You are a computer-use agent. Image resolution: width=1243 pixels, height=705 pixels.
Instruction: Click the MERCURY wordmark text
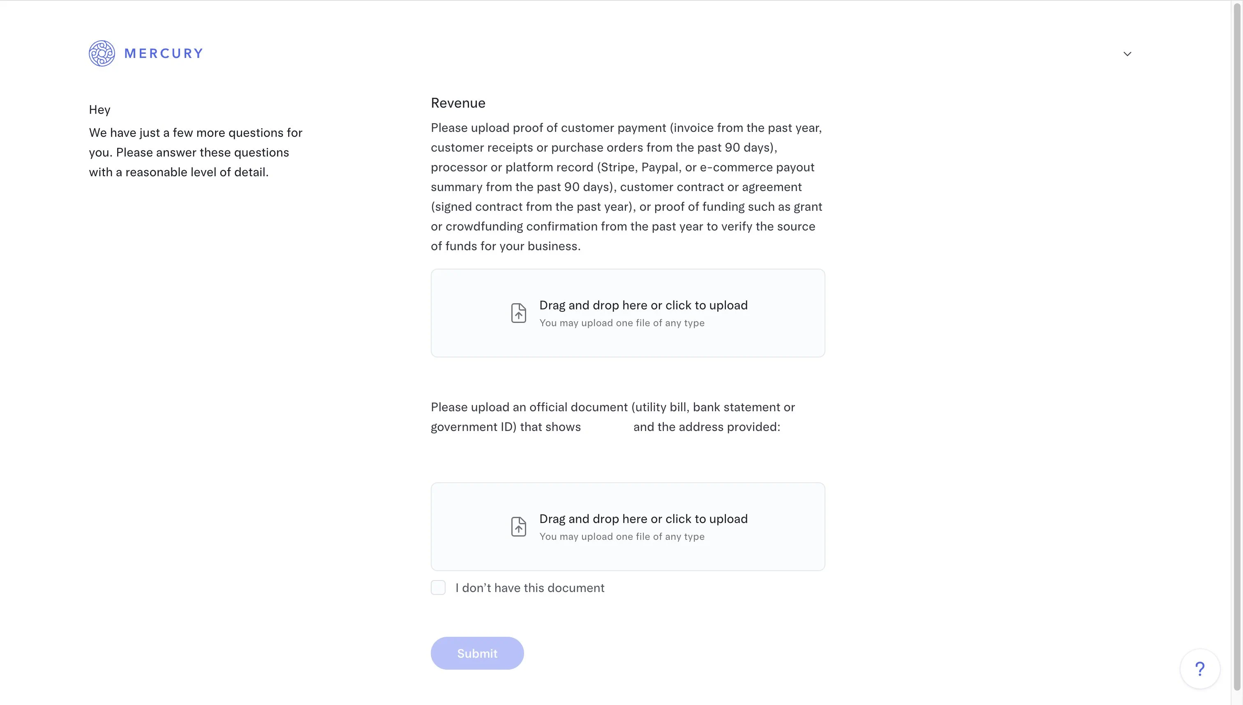tap(164, 53)
